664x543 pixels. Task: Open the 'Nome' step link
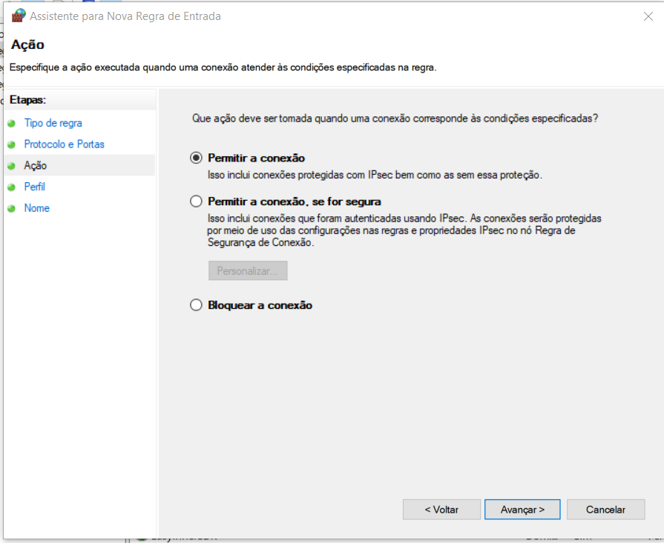(36, 209)
